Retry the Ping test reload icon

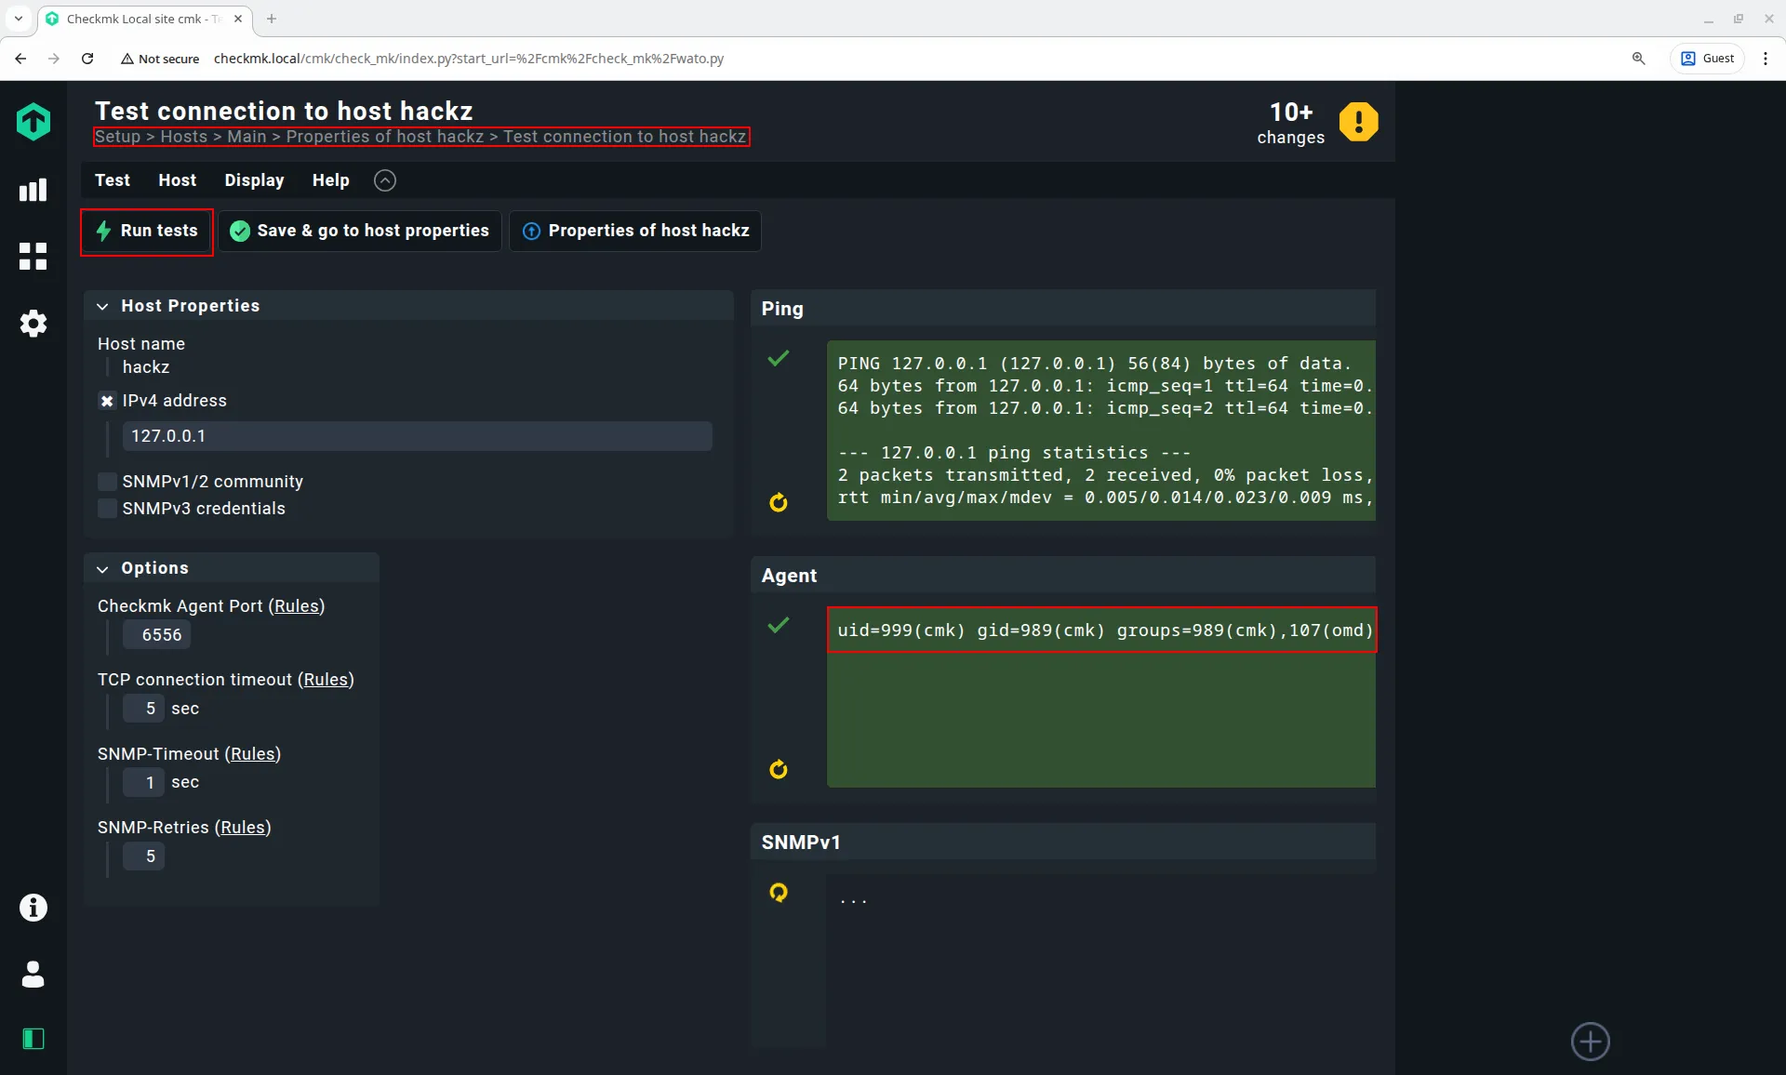pyautogui.click(x=779, y=503)
